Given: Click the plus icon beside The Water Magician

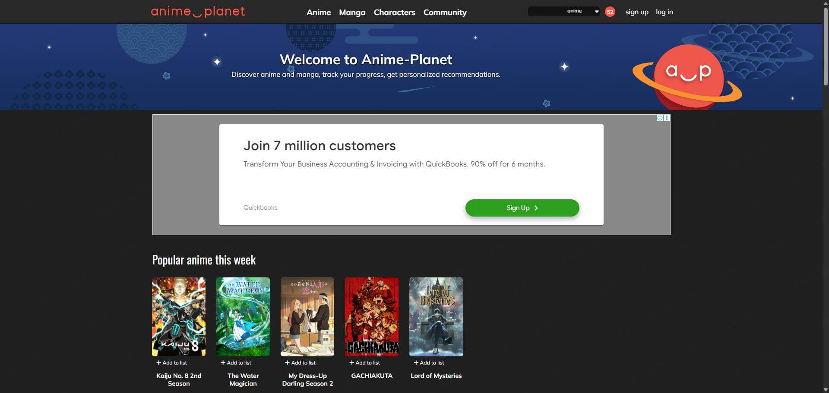Looking at the screenshot, I should tap(222, 362).
